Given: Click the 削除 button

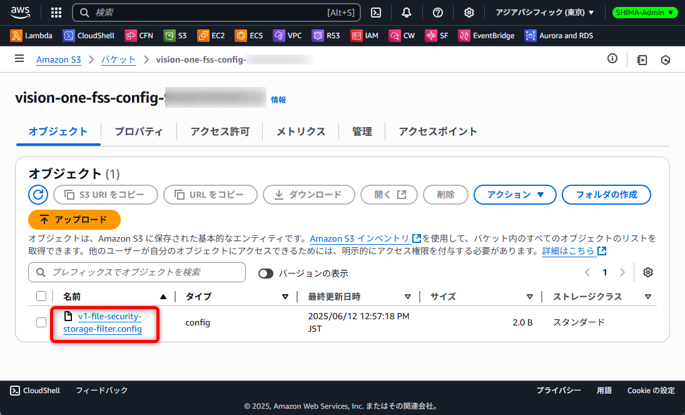Looking at the screenshot, I should [445, 195].
